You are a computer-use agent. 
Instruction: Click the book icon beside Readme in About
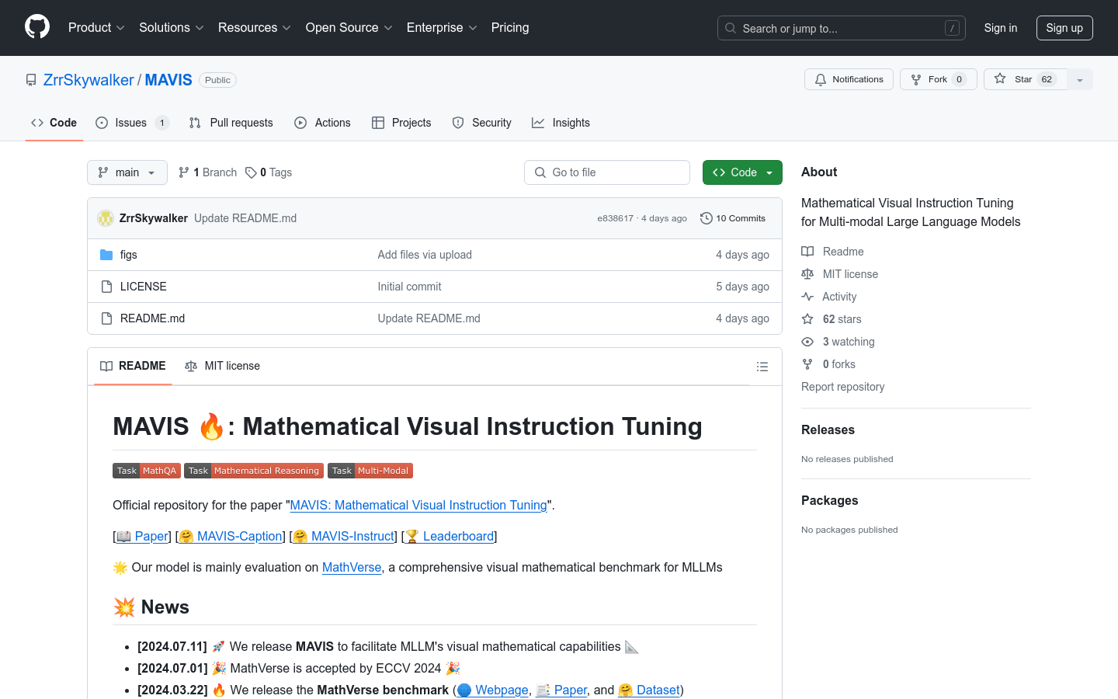pos(807,252)
